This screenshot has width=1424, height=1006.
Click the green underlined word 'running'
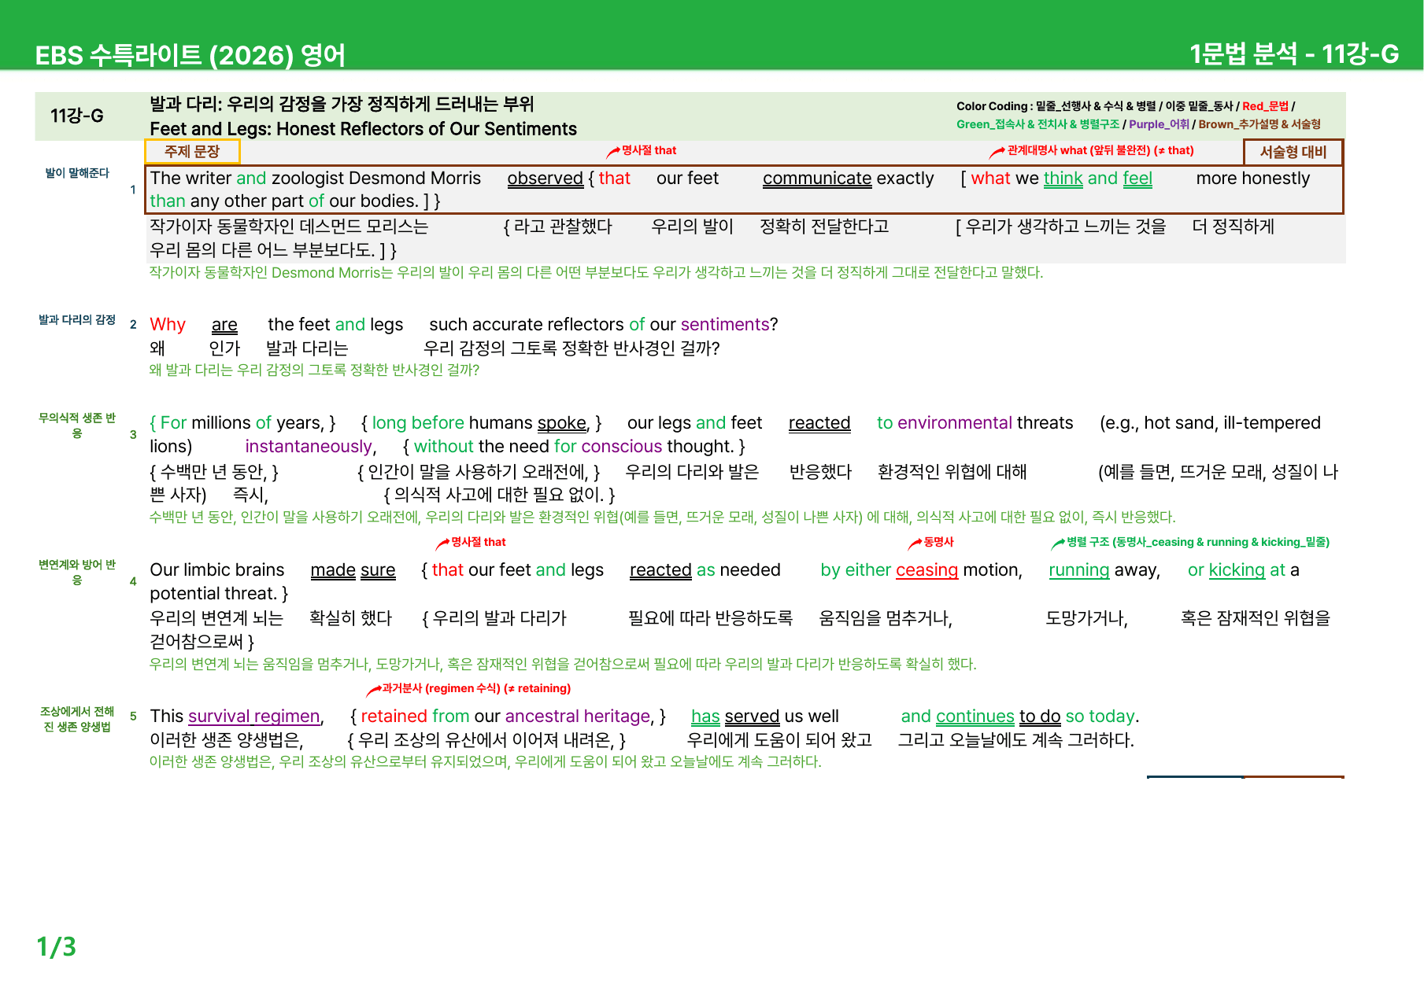click(1078, 570)
